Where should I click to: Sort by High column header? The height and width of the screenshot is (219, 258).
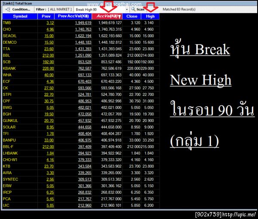click(150, 16)
